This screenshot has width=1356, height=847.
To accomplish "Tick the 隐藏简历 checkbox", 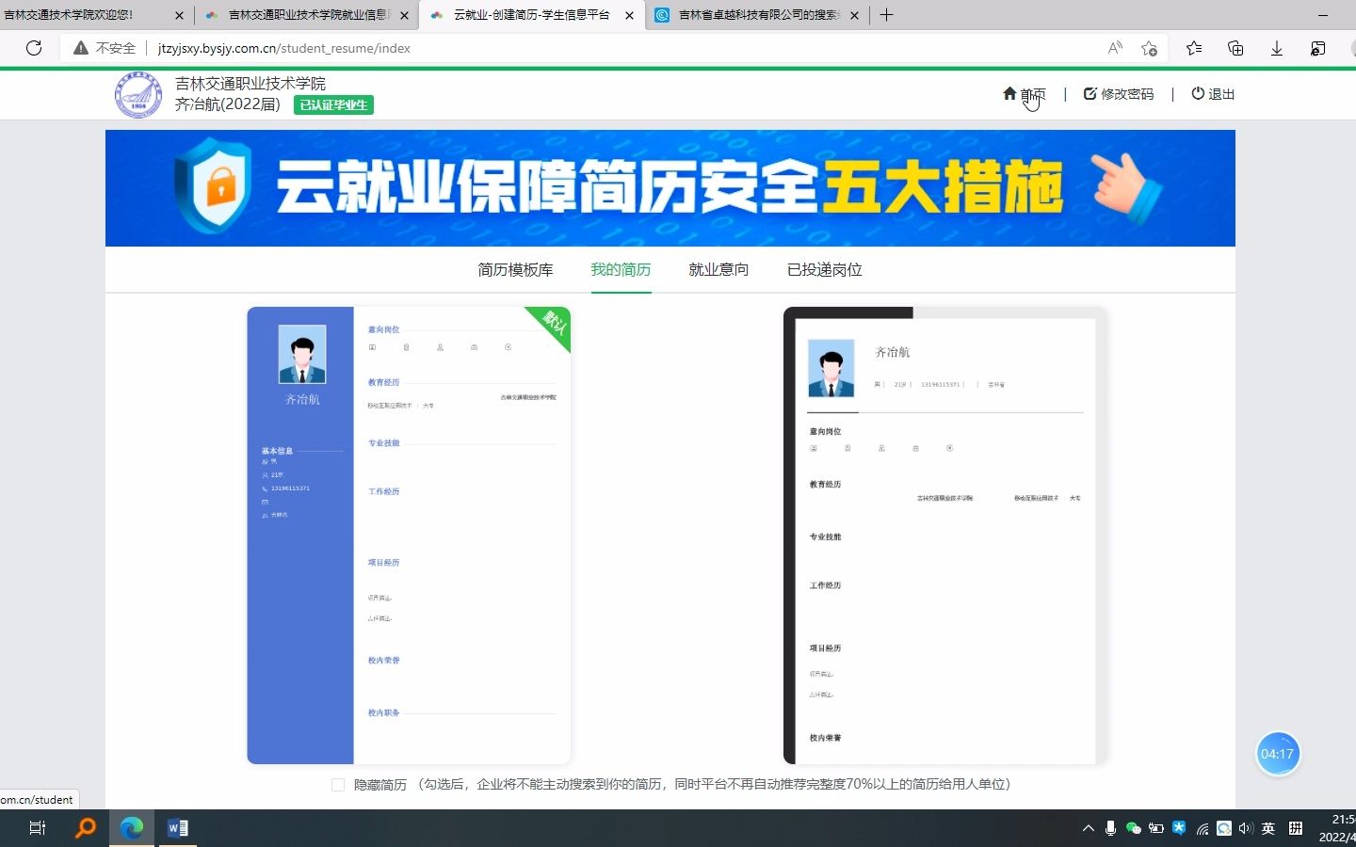I will (x=338, y=785).
